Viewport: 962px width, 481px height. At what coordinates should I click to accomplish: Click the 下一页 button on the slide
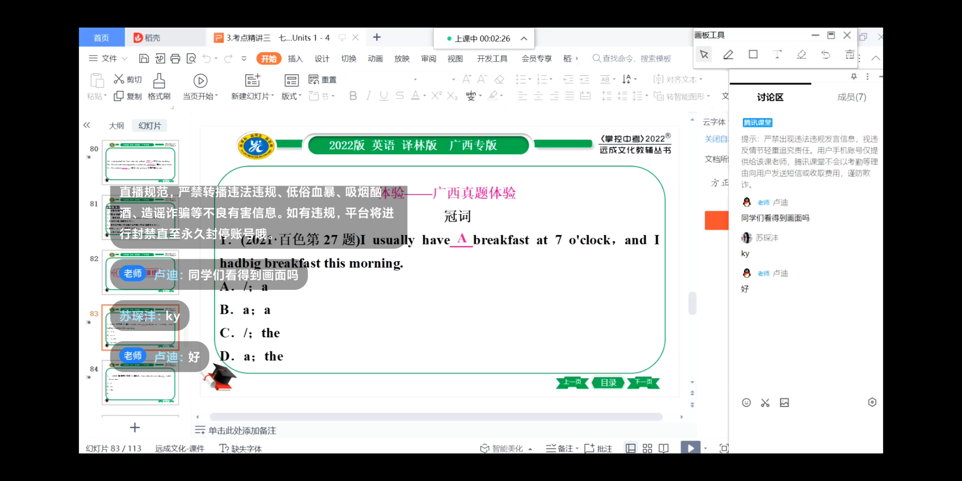point(644,382)
